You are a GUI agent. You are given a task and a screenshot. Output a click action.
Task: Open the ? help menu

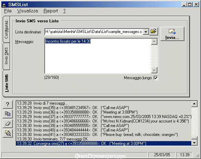pyautogui.click(x=64, y=11)
